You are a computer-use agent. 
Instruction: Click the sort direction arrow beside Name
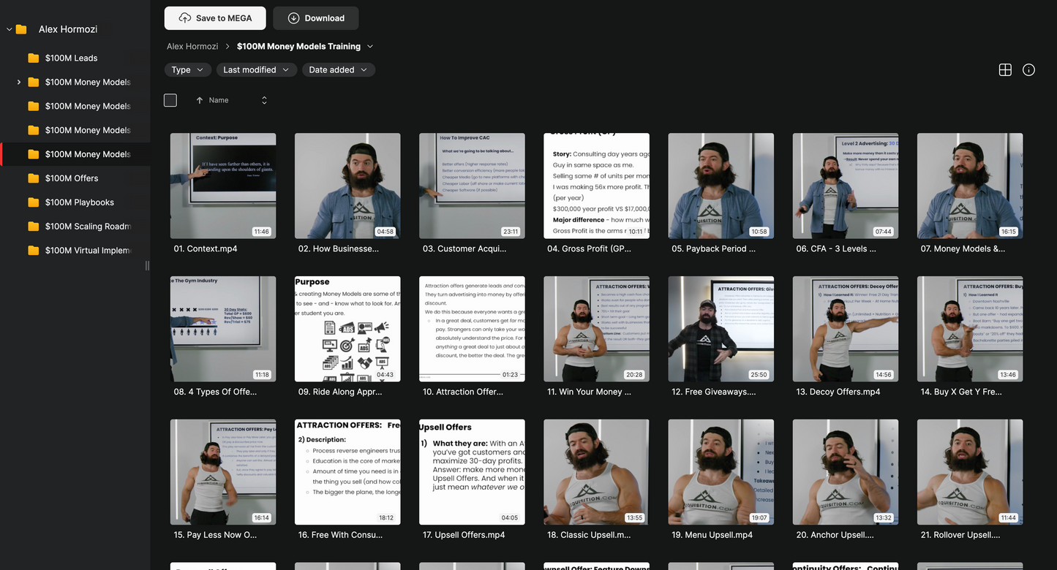point(200,101)
